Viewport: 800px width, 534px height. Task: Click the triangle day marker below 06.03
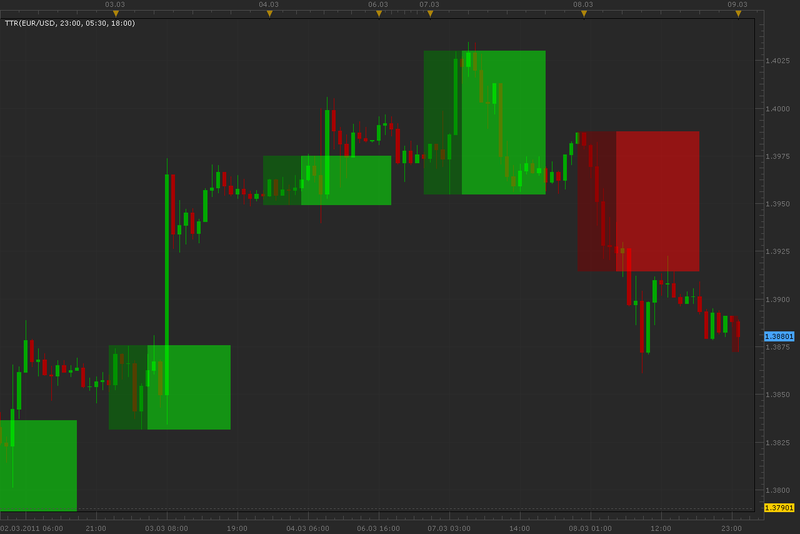tap(379, 14)
